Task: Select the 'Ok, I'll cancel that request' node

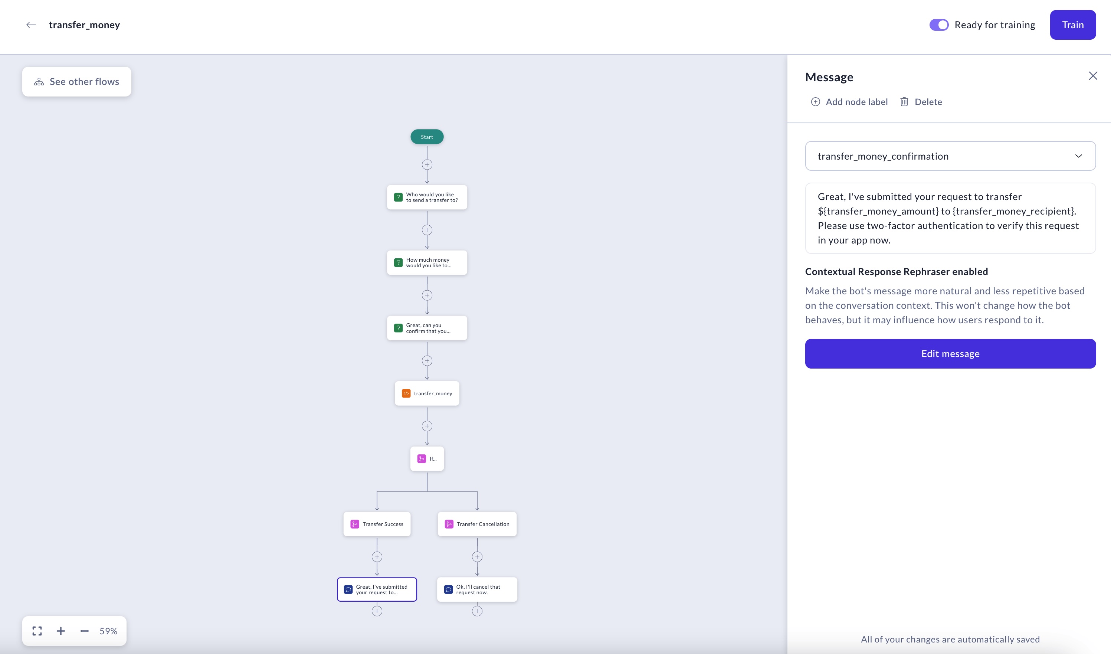Action: click(x=477, y=590)
